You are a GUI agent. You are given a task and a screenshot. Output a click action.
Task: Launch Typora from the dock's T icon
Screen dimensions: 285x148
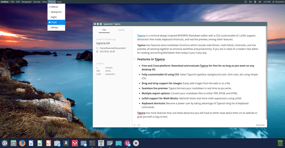tap(101, 143)
